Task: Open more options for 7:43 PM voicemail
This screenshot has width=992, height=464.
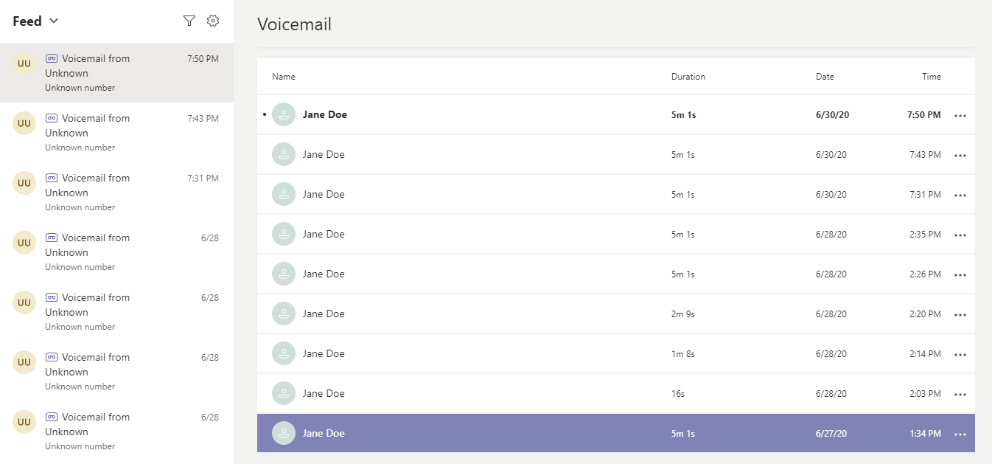Action: pos(960,156)
